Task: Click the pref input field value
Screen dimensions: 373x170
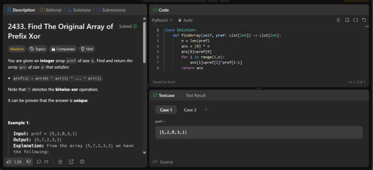Action: click(259, 132)
